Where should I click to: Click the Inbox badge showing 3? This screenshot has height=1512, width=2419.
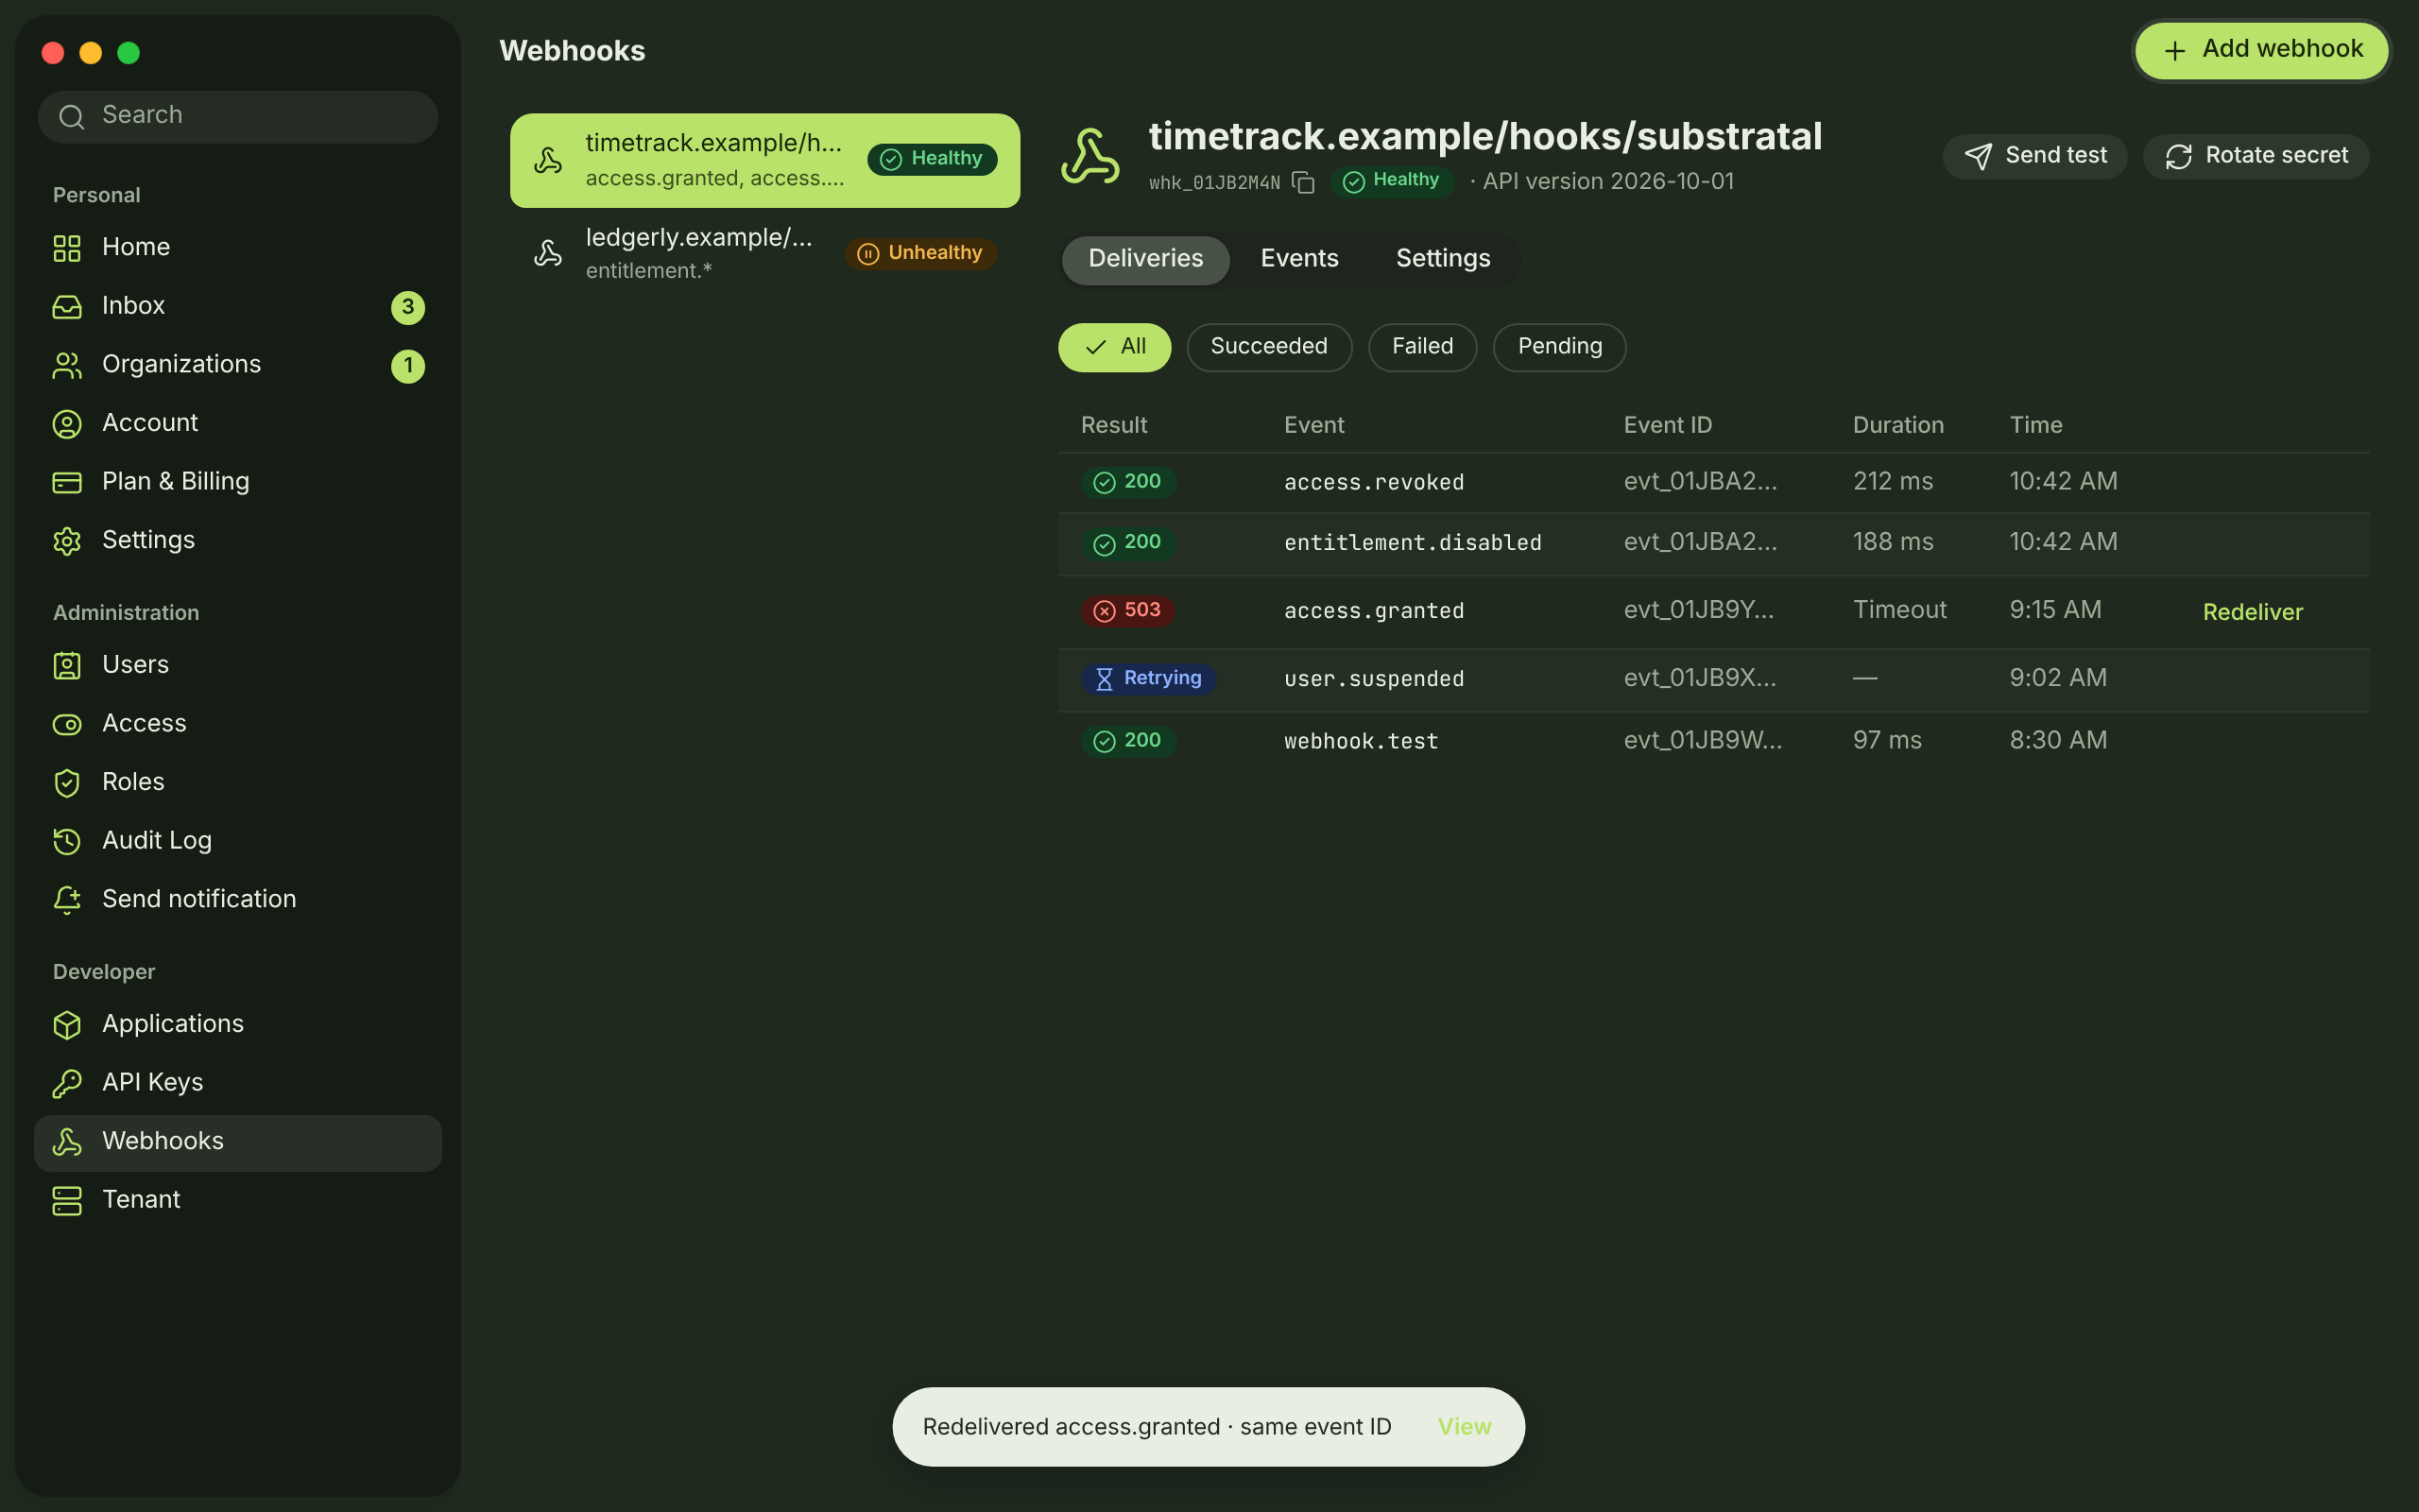click(408, 307)
